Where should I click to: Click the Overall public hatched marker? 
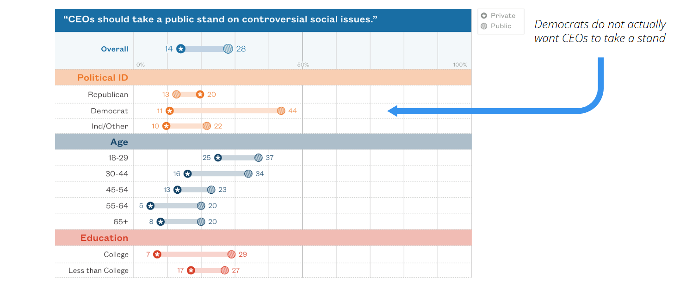click(x=228, y=49)
